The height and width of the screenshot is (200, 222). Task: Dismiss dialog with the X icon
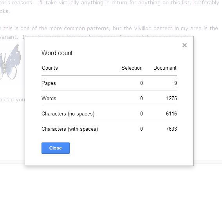click(184, 45)
